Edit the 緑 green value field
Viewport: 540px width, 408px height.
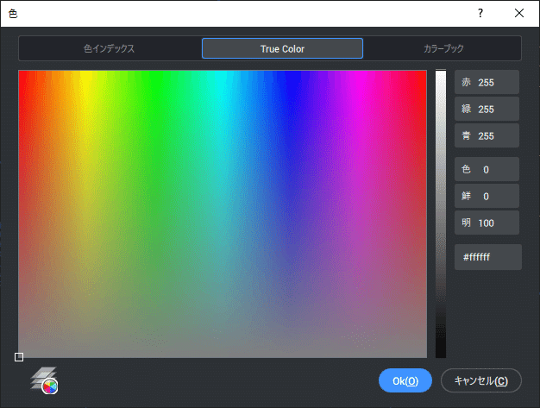coord(487,110)
